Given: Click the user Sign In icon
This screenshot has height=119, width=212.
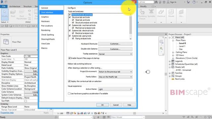Looking at the screenshot, I should point(168,2).
